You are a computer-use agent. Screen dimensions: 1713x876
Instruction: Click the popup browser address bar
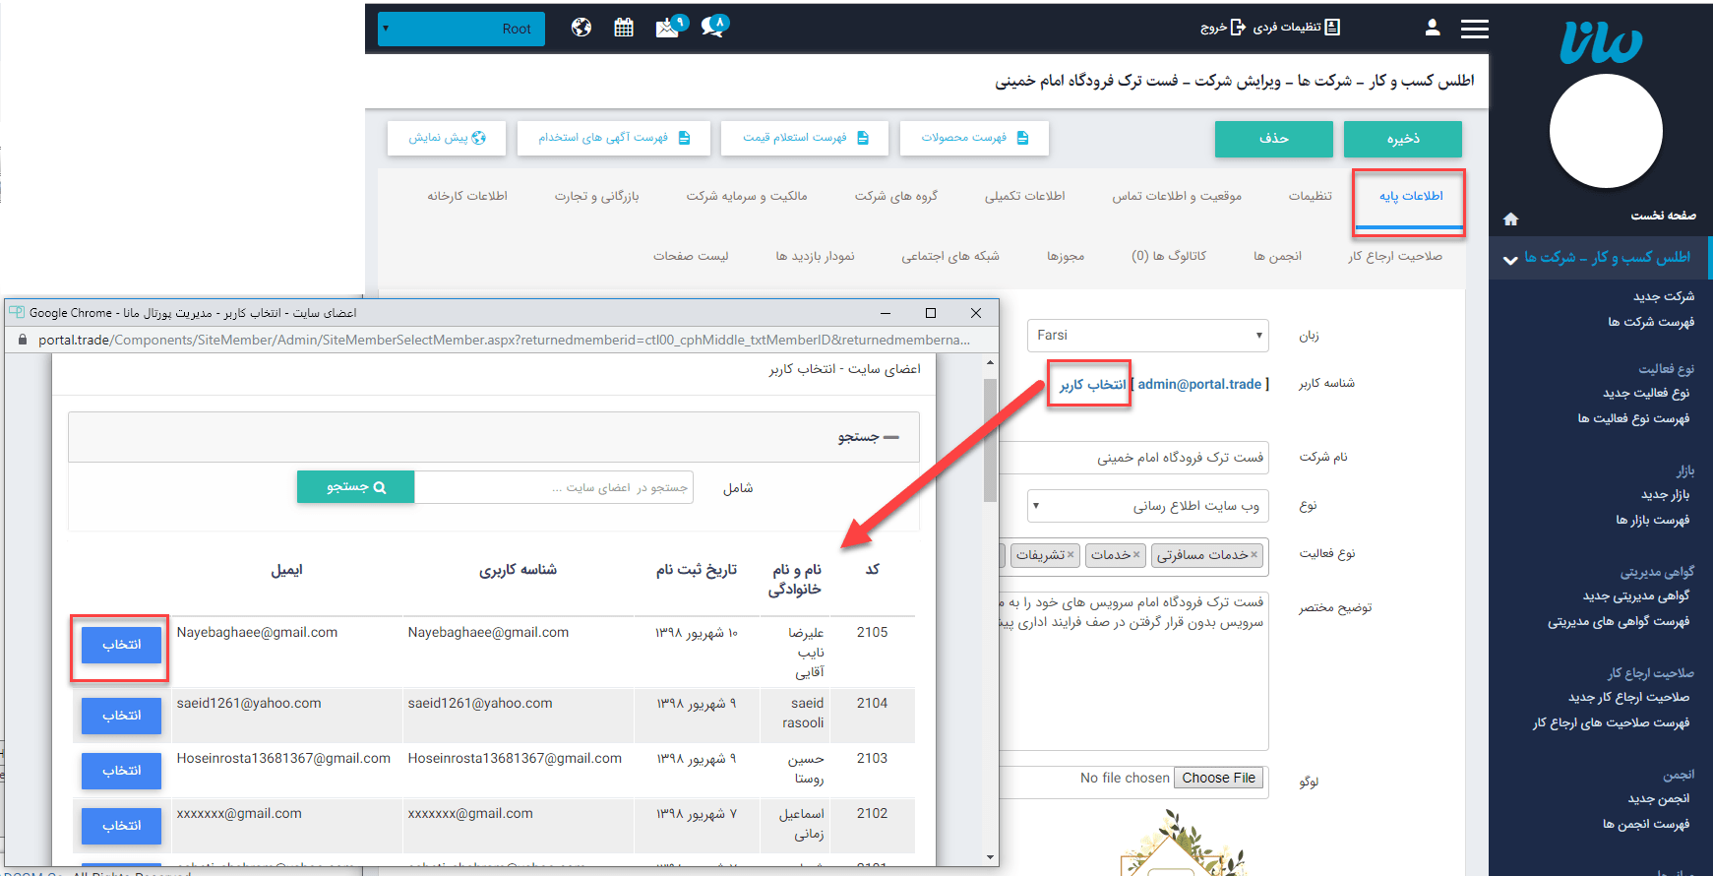point(504,341)
